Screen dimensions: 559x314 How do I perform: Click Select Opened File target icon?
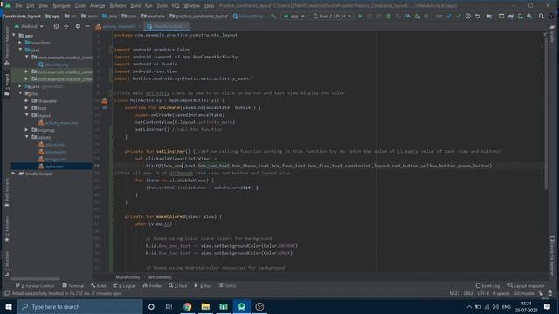pos(56,26)
